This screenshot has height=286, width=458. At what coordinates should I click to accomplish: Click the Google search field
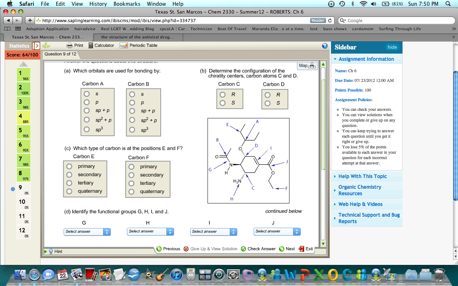coord(396,20)
